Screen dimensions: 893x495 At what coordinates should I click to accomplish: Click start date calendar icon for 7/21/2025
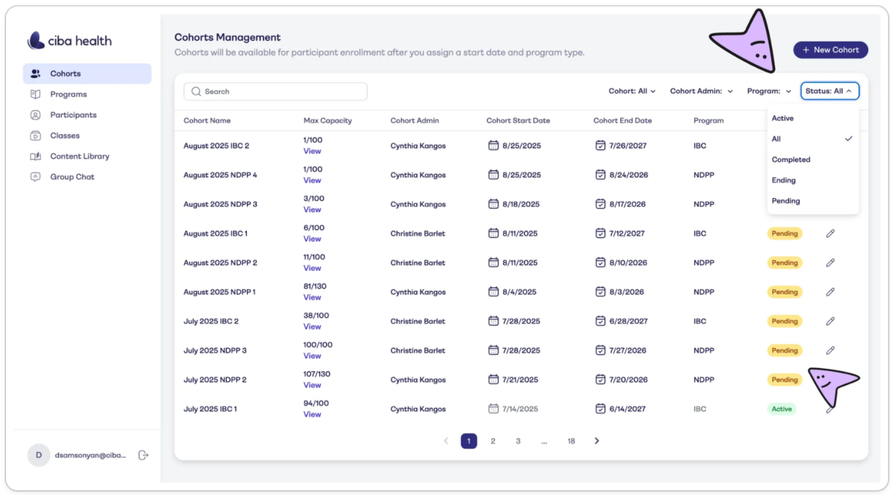[x=493, y=379]
